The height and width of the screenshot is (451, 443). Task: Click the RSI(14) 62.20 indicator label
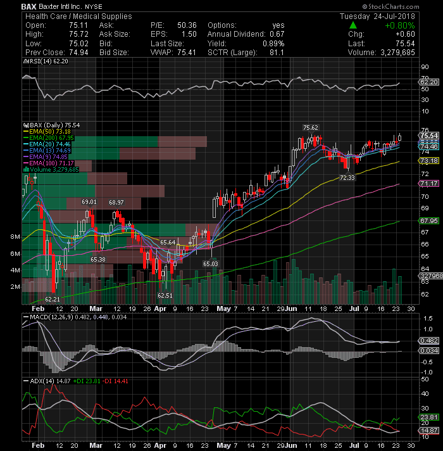tap(49, 61)
